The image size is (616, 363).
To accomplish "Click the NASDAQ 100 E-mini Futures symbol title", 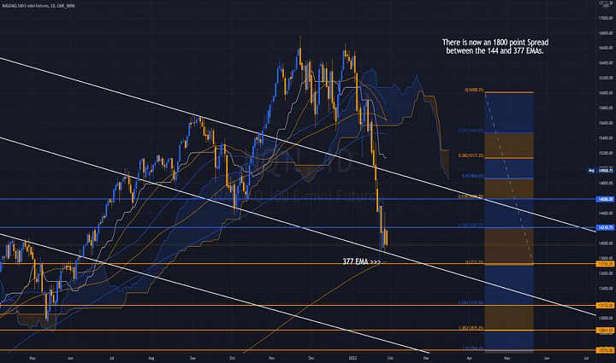I will (x=38, y=6).
